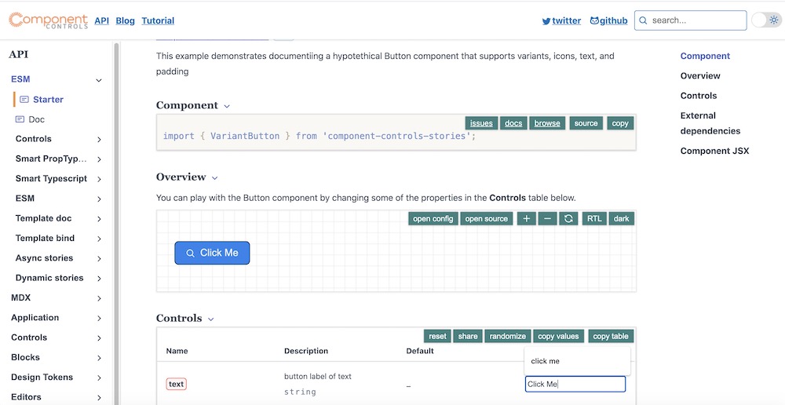Toggle the light/dark theme switch
The height and width of the screenshot is (405, 785).
tap(766, 20)
